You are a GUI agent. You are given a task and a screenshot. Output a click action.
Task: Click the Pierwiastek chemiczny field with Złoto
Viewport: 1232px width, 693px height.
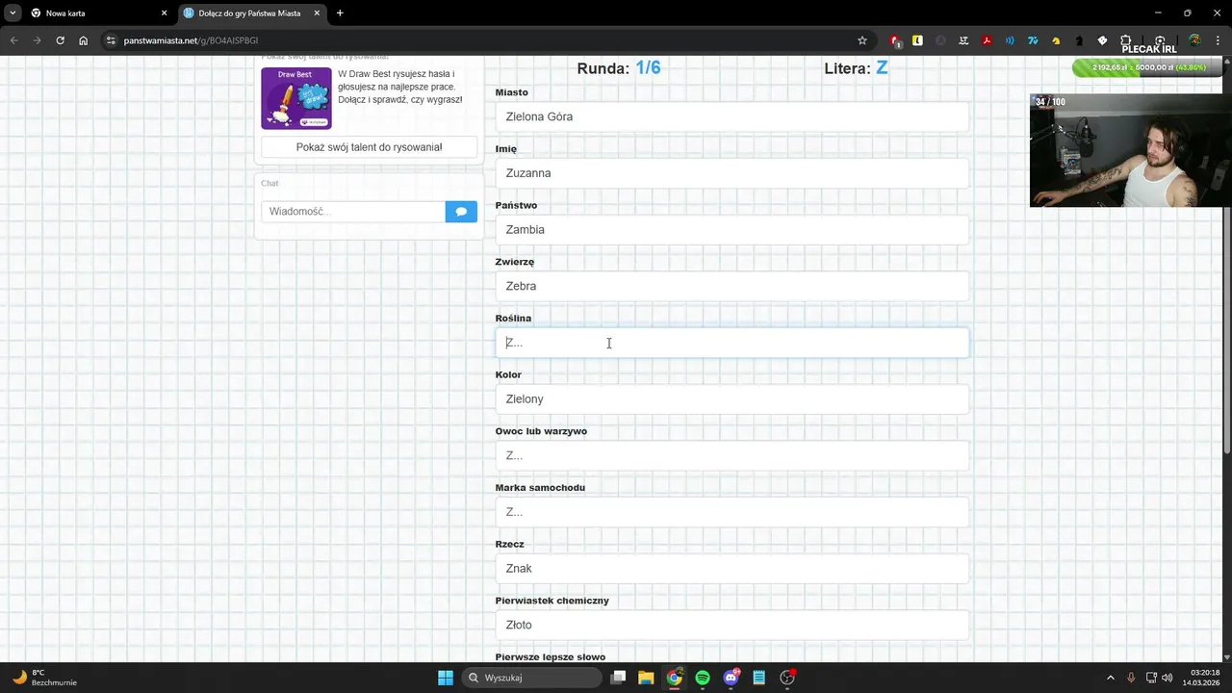coord(731,625)
